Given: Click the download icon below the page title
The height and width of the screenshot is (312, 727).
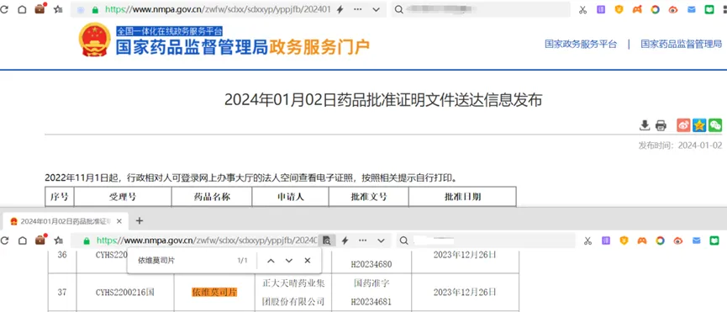Looking at the screenshot, I should click(644, 125).
